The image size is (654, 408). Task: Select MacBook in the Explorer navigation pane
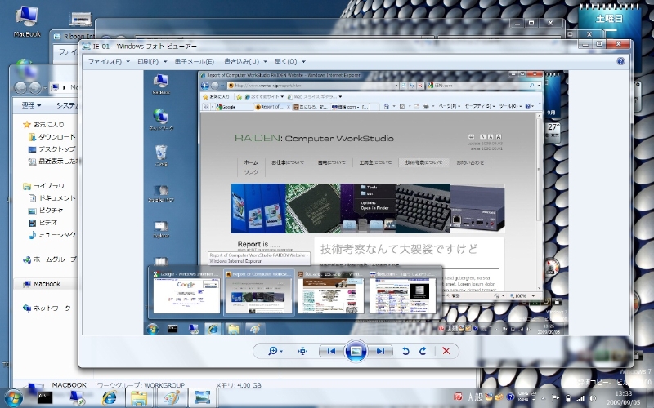point(42,284)
